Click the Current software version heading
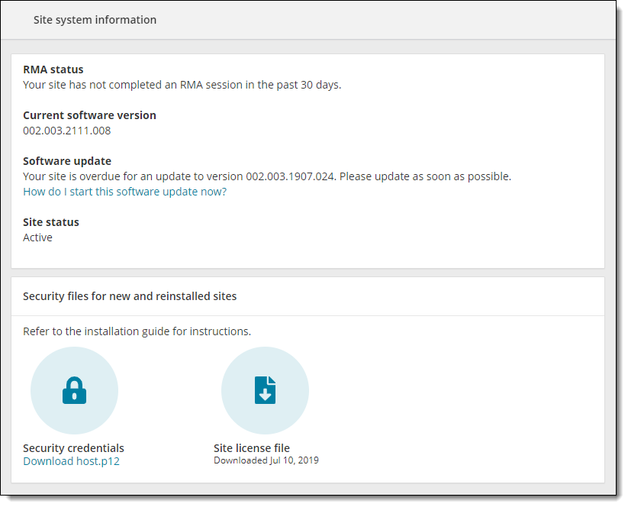Screen dimensions: 628x507 pyautogui.click(x=89, y=115)
